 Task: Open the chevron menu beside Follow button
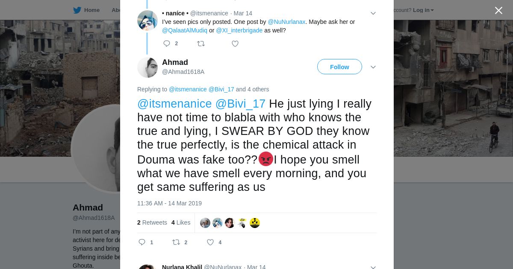tap(373, 67)
